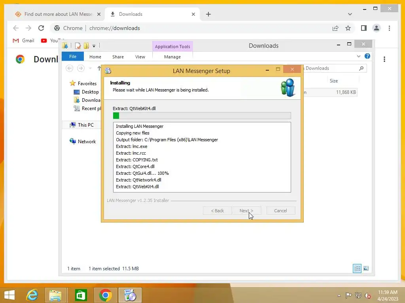This screenshot has width=405, height=303.
Task: Open the Windows Store taskbar icon
Action: point(81,295)
